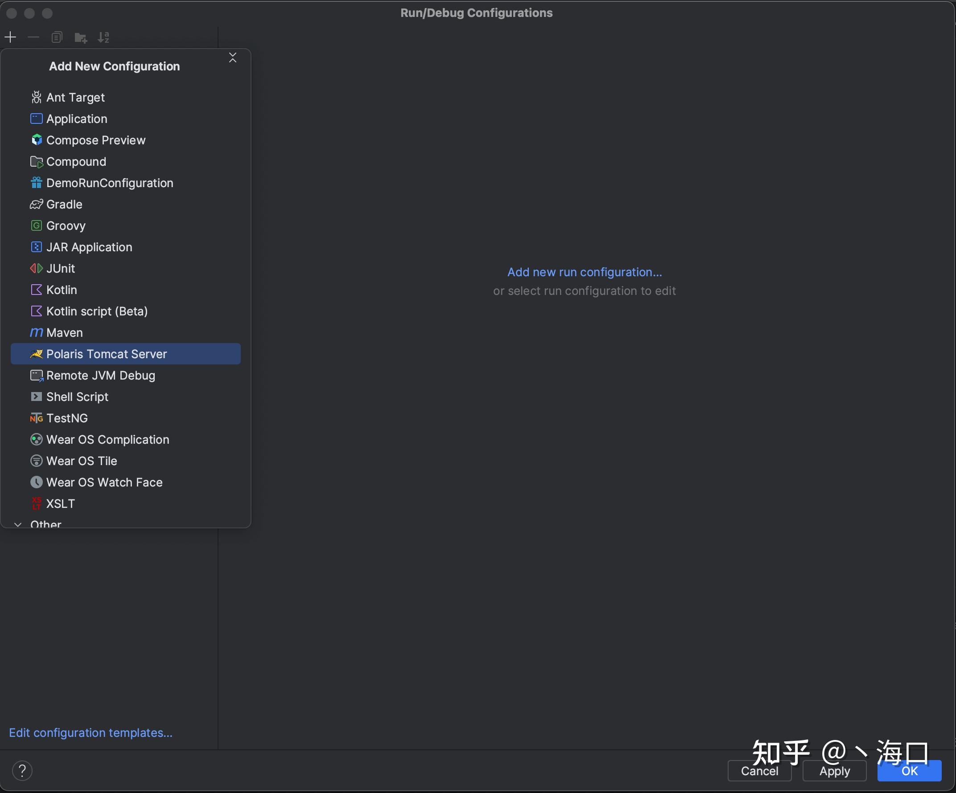The width and height of the screenshot is (956, 793).
Task: Select the Compose Preview configuration icon
Action: [36, 139]
